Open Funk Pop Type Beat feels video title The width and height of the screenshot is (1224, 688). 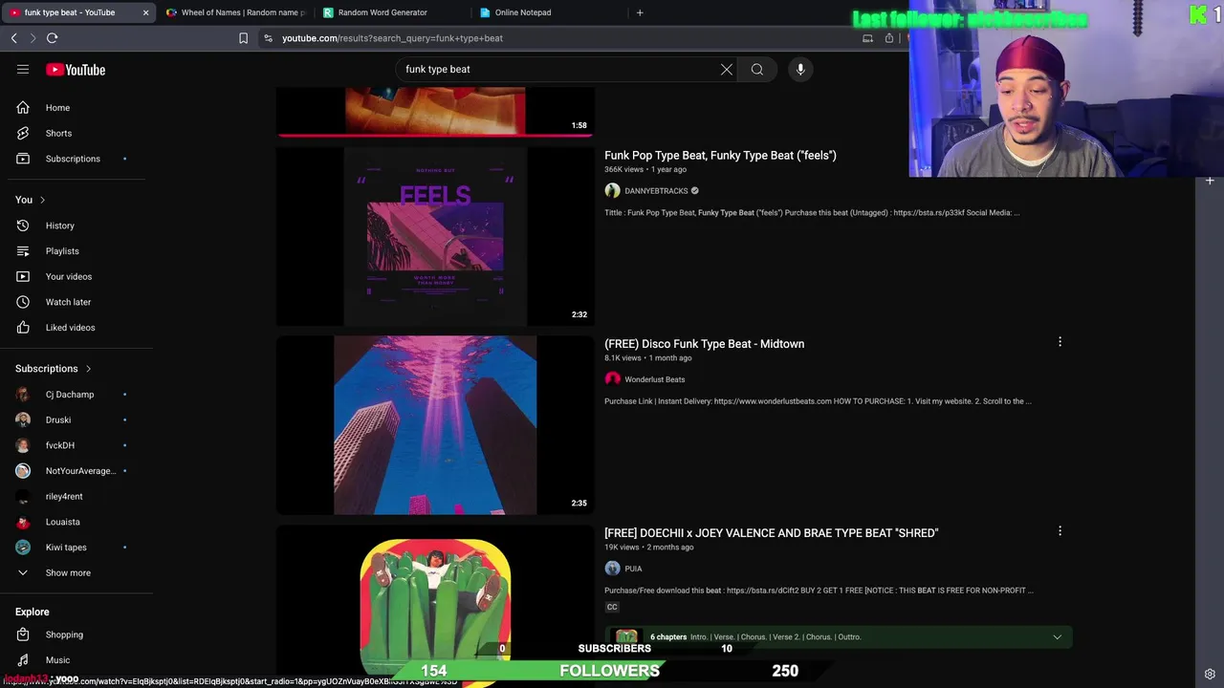(x=720, y=155)
